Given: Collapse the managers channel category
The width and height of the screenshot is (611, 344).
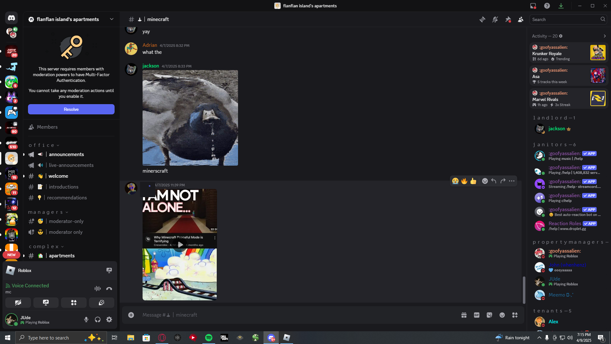Looking at the screenshot, I should [48, 212].
